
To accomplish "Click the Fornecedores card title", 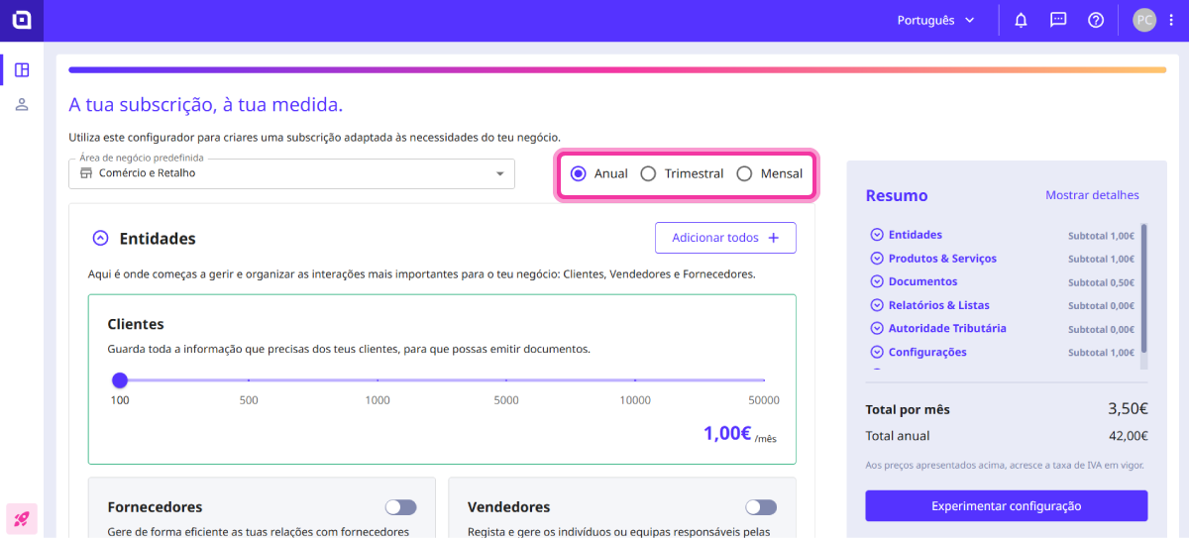I will pos(155,506).
